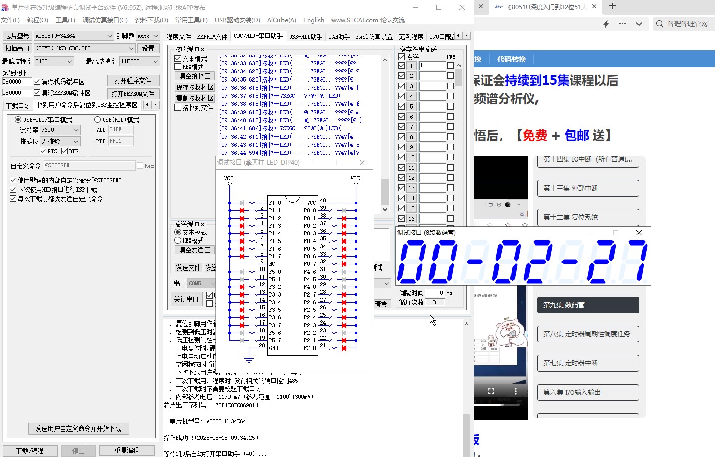Switch to the EEPROM文件 tab
Image resolution: width=715 pixels, height=457 pixels.
tap(212, 37)
